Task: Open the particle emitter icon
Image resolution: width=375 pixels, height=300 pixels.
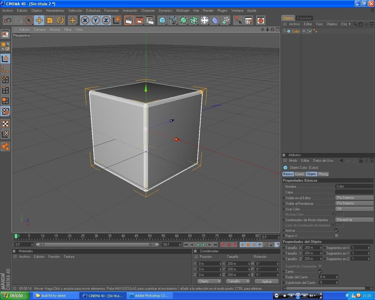Action: (226, 20)
